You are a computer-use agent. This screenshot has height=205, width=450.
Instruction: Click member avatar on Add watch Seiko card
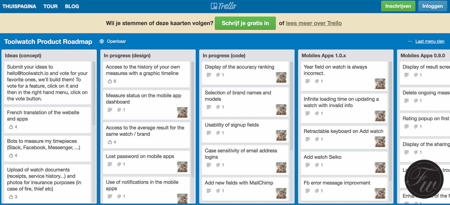(x=380, y=168)
